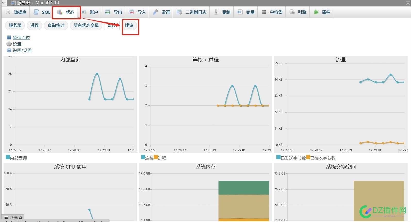The height and width of the screenshot is (222, 411).
Task: Select the 监控 sub-tab
Action: [112, 25]
